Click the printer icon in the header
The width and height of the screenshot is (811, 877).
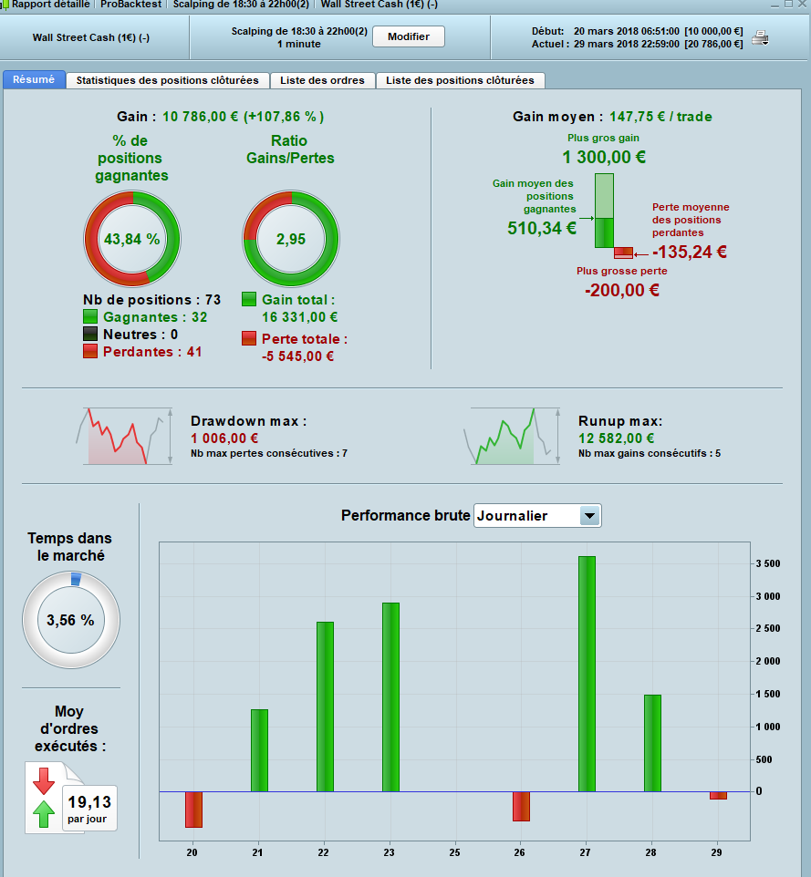click(760, 38)
